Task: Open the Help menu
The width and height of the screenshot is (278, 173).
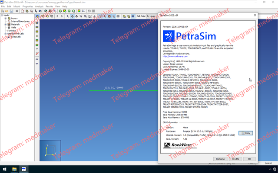Action: click(65, 6)
